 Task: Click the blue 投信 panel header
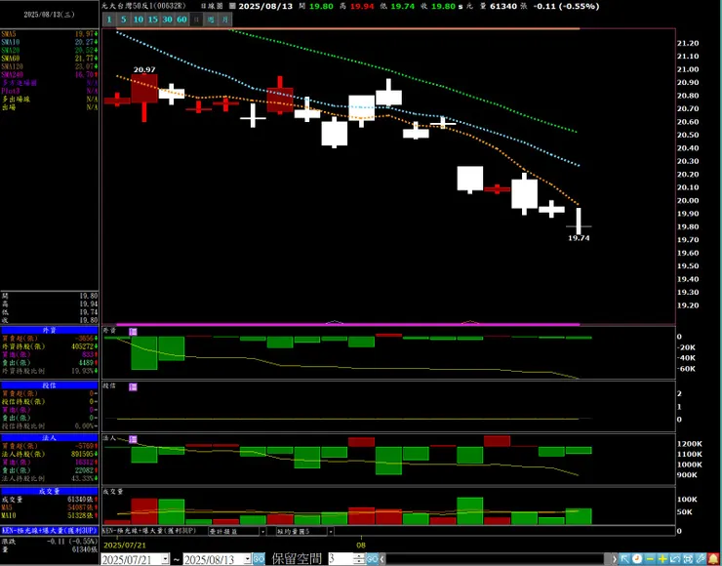coord(49,385)
